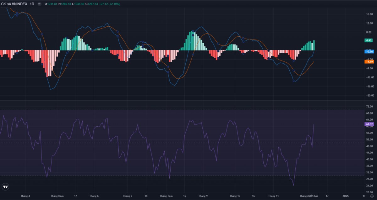The width and height of the screenshot is (377, 200).
Task: Click the green 4.43 histogram value tag
Action: pyautogui.click(x=369, y=40)
